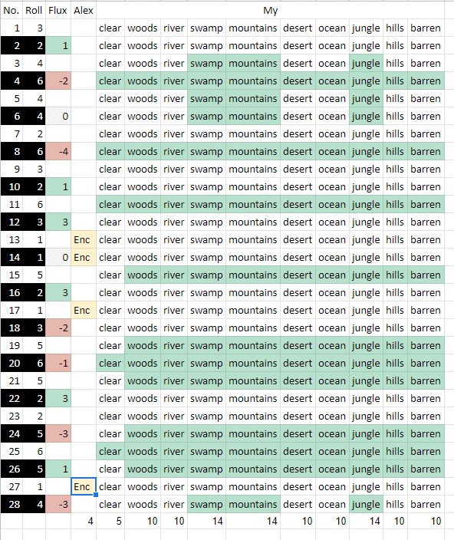Image resolution: width=454 pixels, height=540 pixels.
Task: Select the 'My' merged header cell
Action: click(x=270, y=10)
